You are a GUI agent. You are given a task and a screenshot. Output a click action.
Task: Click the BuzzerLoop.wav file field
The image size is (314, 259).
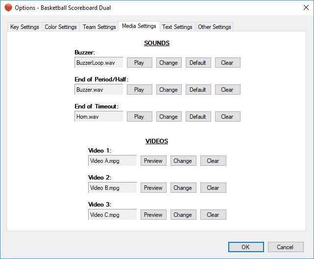point(98,63)
